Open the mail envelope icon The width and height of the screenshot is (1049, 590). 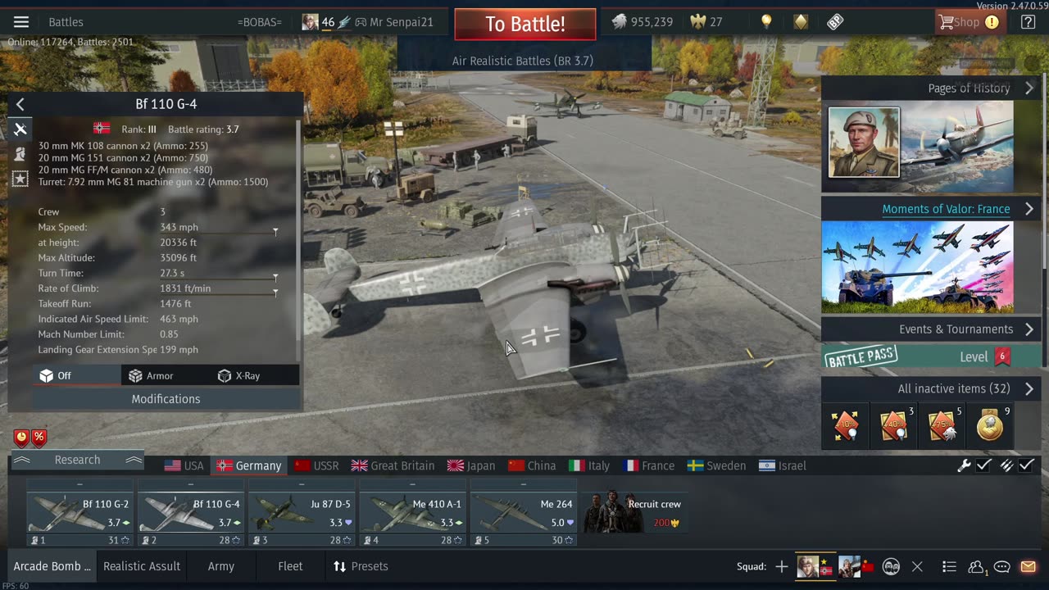point(1028,566)
